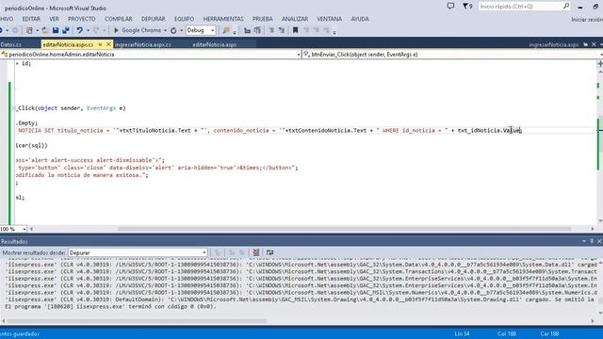Viewport: 603px width, 339px height.
Task: Start debugging with green play icon
Action: (116, 30)
